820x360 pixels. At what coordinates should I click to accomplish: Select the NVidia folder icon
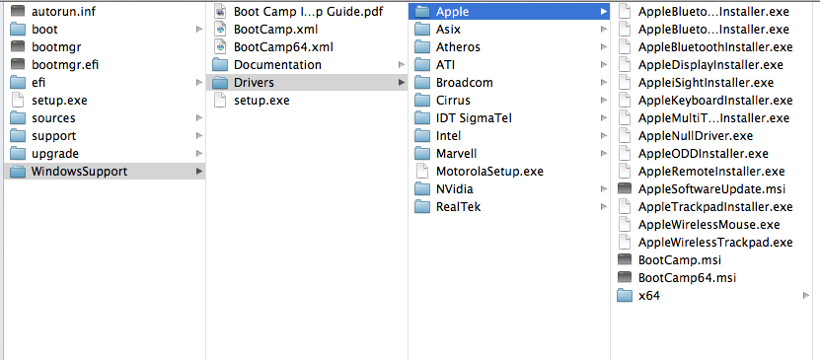(x=422, y=188)
